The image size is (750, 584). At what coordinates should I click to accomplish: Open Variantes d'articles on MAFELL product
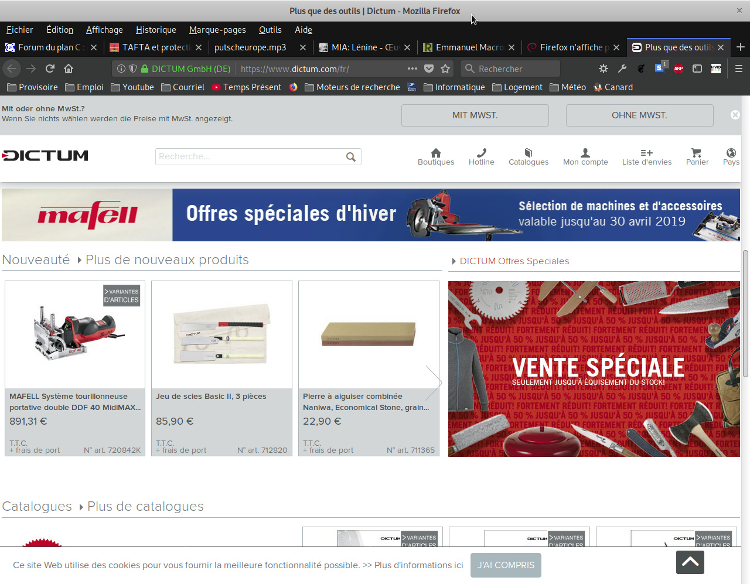pyautogui.click(x=121, y=296)
